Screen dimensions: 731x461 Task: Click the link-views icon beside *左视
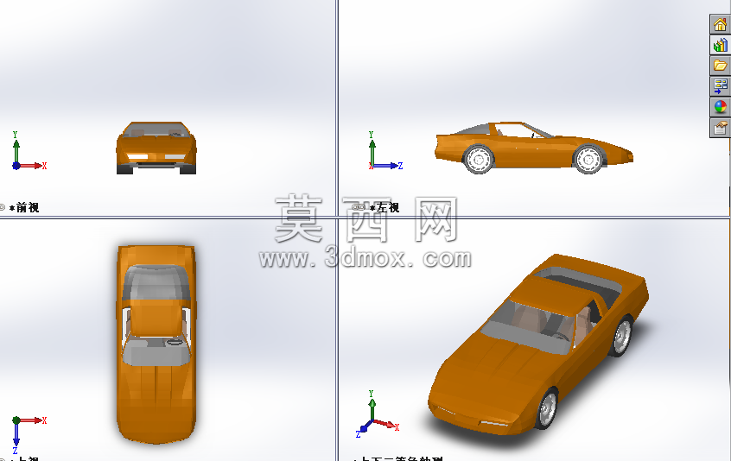358,207
